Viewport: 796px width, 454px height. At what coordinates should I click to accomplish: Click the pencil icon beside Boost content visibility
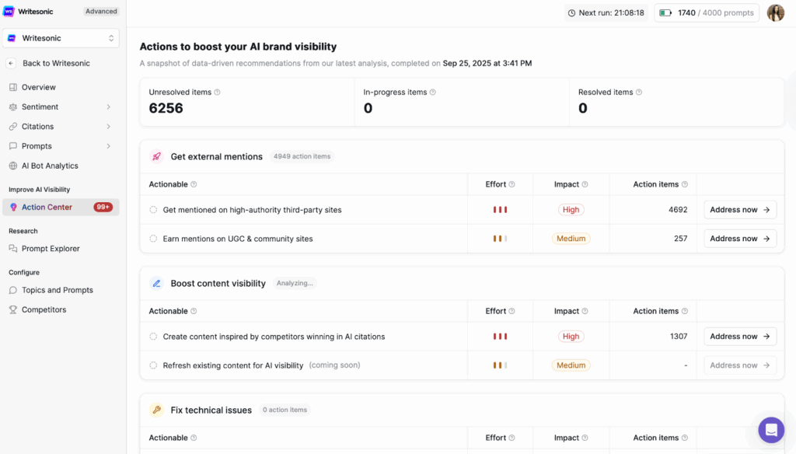click(x=156, y=284)
